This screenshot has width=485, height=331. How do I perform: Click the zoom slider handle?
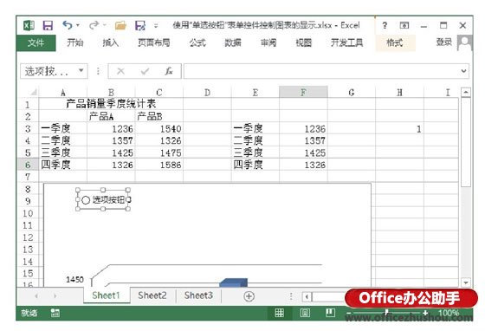pyautogui.click(x=386, y=313)
